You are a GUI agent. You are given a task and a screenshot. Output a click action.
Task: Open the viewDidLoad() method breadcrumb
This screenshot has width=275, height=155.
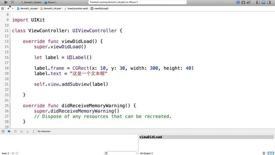[x=100, y=9]
